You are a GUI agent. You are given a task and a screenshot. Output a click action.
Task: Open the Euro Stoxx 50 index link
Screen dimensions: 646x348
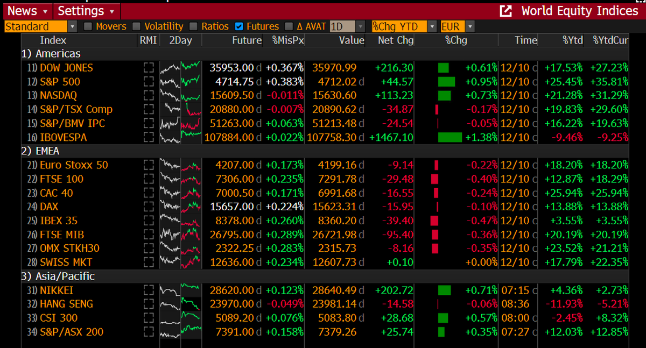point(74,165)
